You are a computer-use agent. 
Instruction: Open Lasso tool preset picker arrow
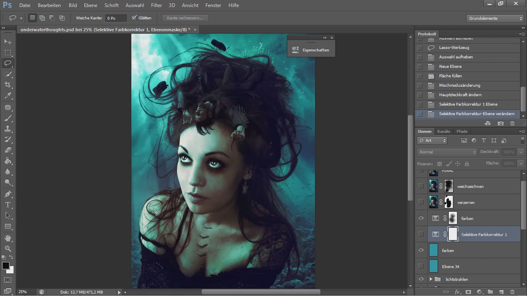[x=21, y=18]
